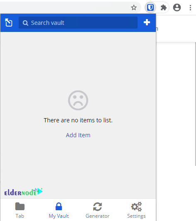Select the My Vault lock icon
196x221 pixels.
59,206
